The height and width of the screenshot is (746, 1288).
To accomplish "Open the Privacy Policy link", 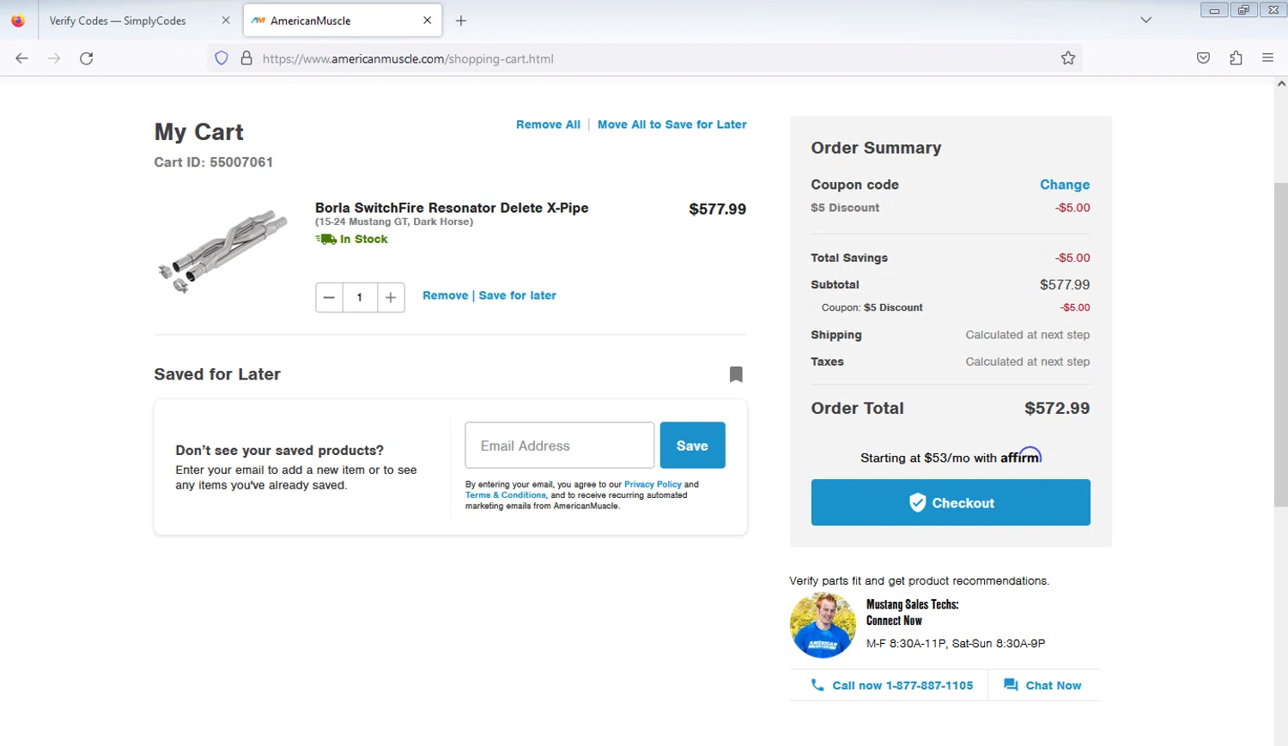I will (653, 484).
